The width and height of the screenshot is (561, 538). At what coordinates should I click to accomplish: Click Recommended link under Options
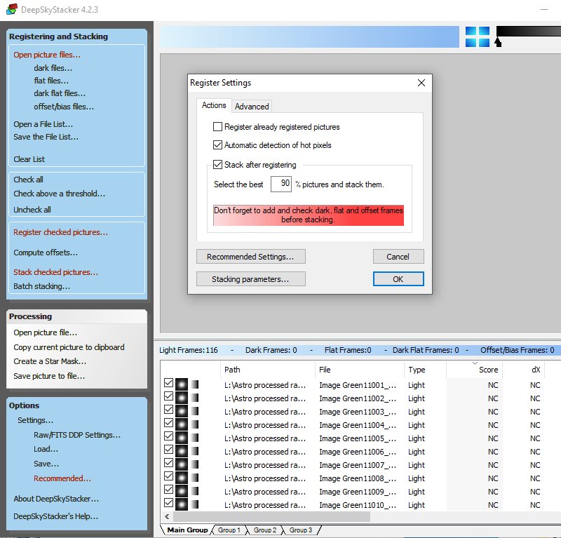(62, 478)
